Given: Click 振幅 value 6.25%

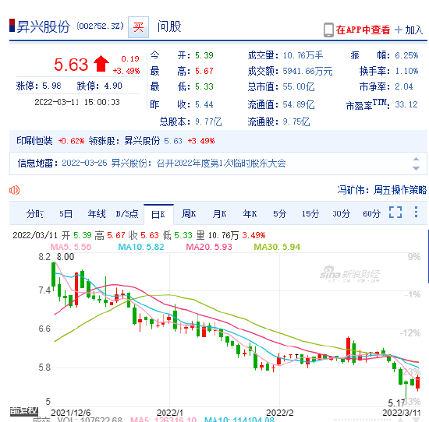Looking at the screenshot, I should 406,55.
